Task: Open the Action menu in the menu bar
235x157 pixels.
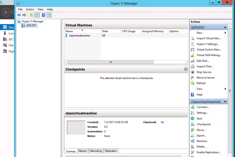Action: tap(30, 9)
